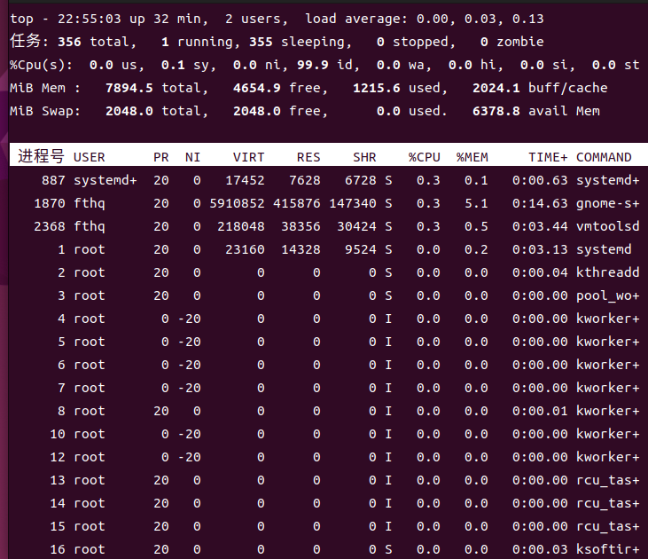Select PID 2368 in process list
The width and height of the screenshot is (648, 559).
(x=49, y=226)
